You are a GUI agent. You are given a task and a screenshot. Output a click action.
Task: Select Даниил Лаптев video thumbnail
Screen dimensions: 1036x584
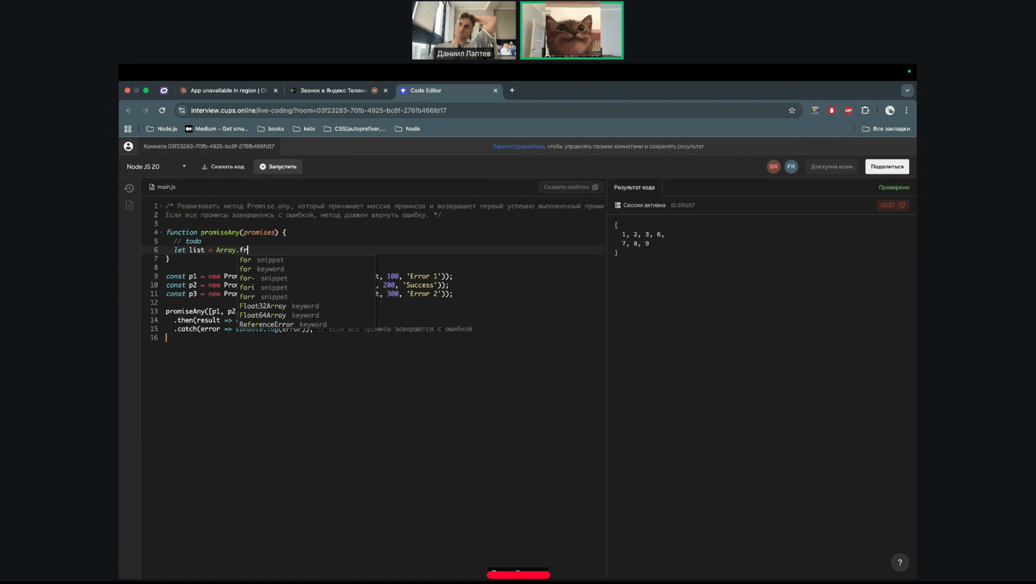tap(464, 30)
